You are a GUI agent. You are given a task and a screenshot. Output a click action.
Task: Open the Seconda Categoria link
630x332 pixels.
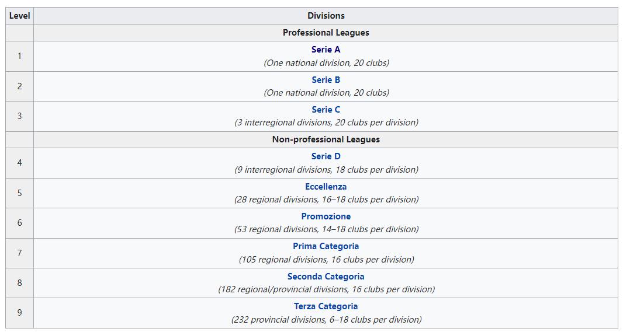click(326, 277)
